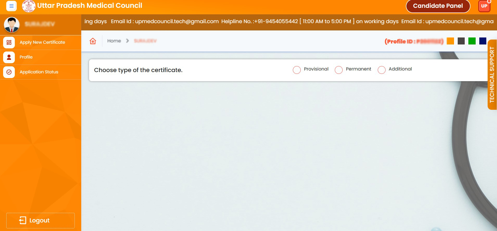Click the Logout button
The width and height of the screenshot is (497, 231).
point(40,221)
